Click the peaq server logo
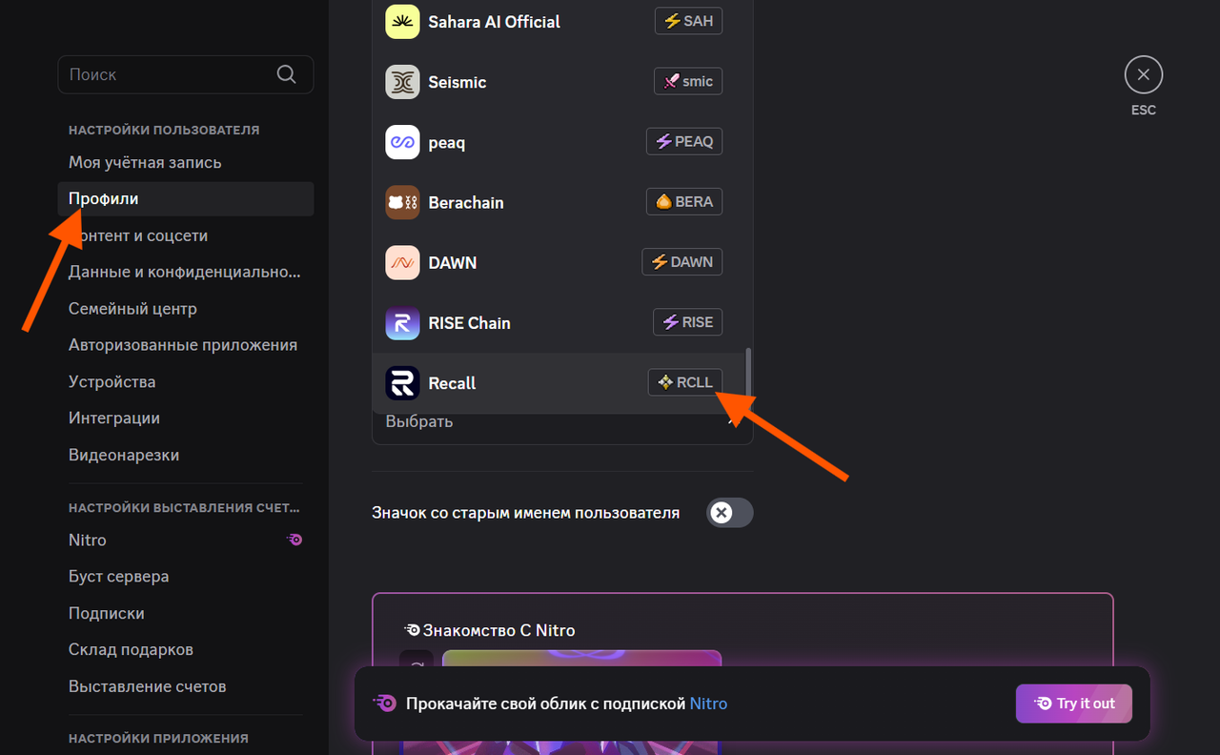The image size is (1220, 755). click(402, 142)
